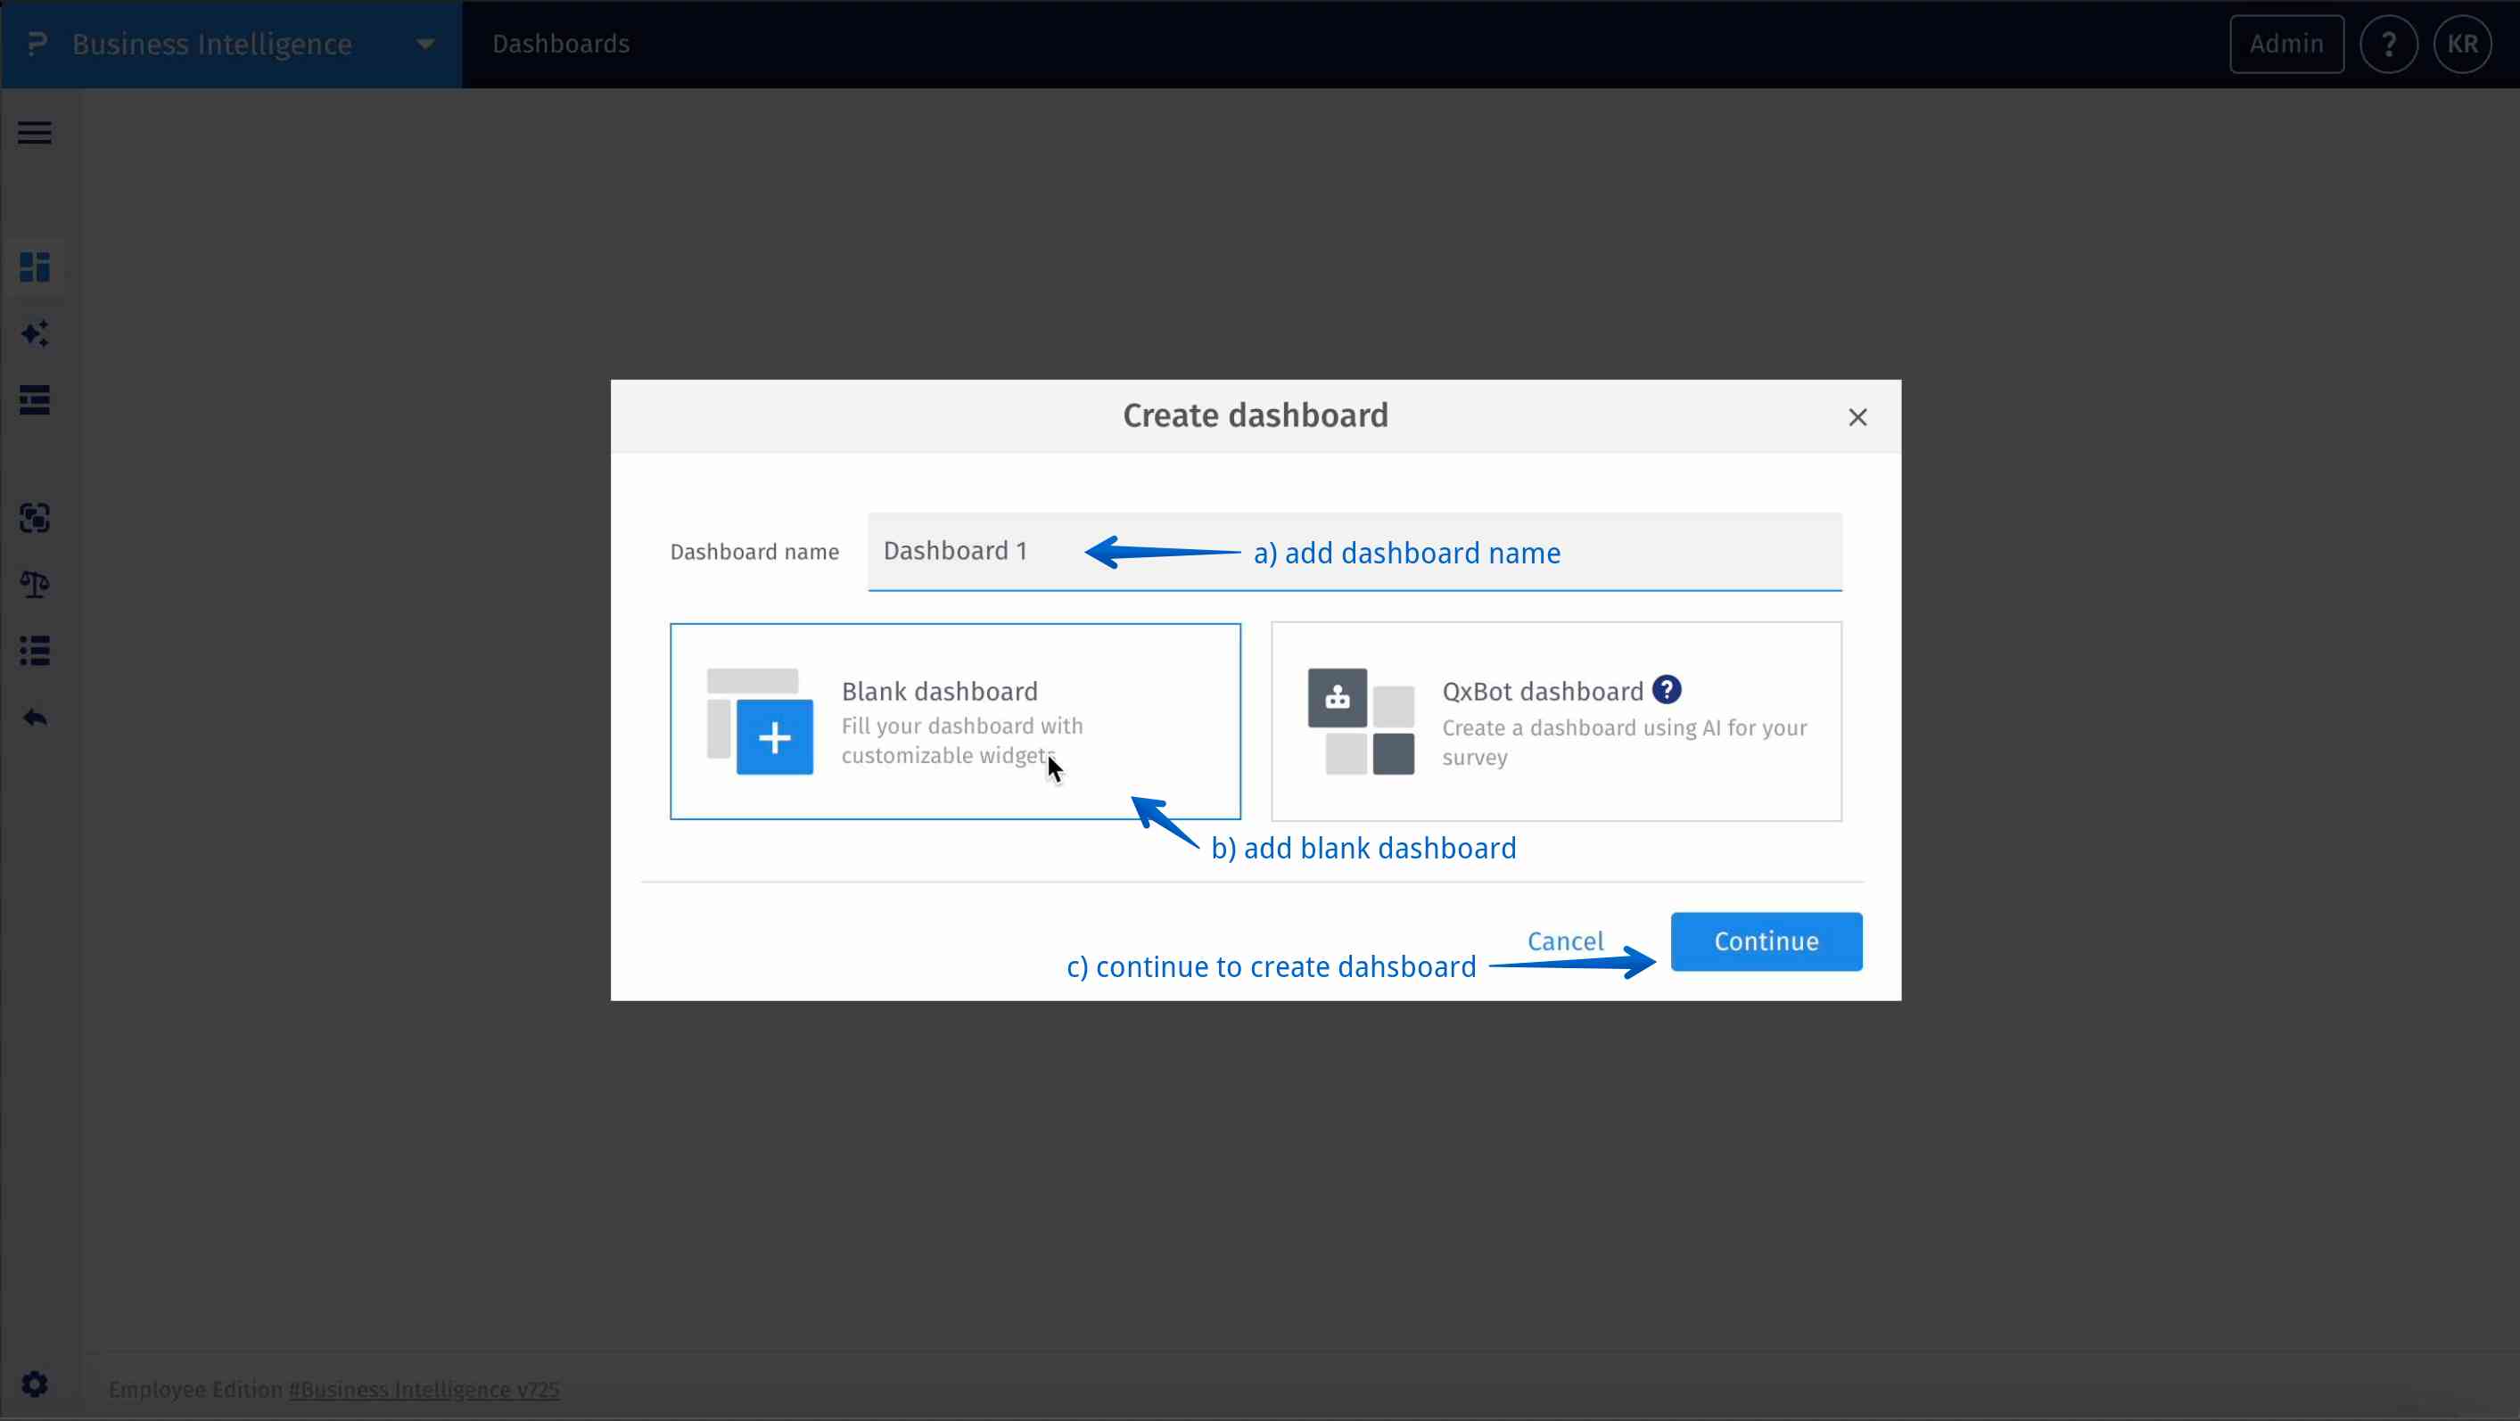Select the QxBot dashboard help badge
The image size is (2520, 1421).
tap(1666, 689)
